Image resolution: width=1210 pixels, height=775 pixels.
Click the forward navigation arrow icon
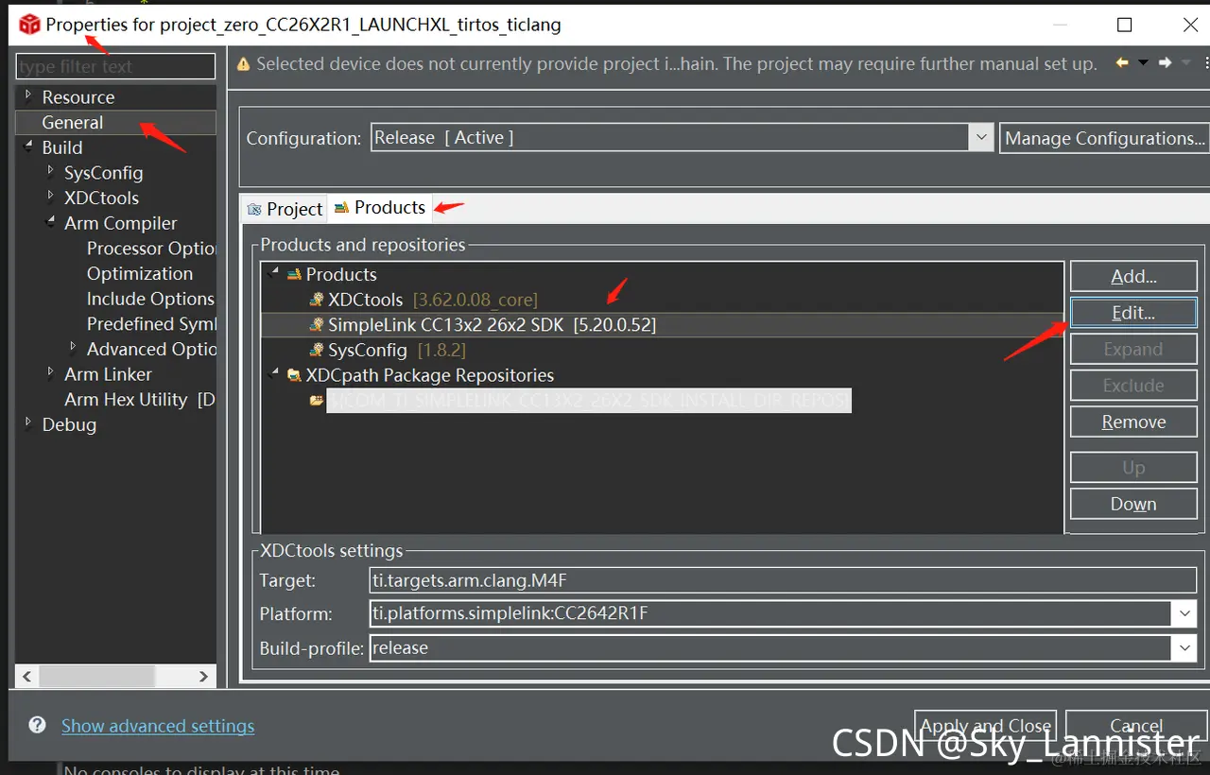click(x=1165, y=63)
